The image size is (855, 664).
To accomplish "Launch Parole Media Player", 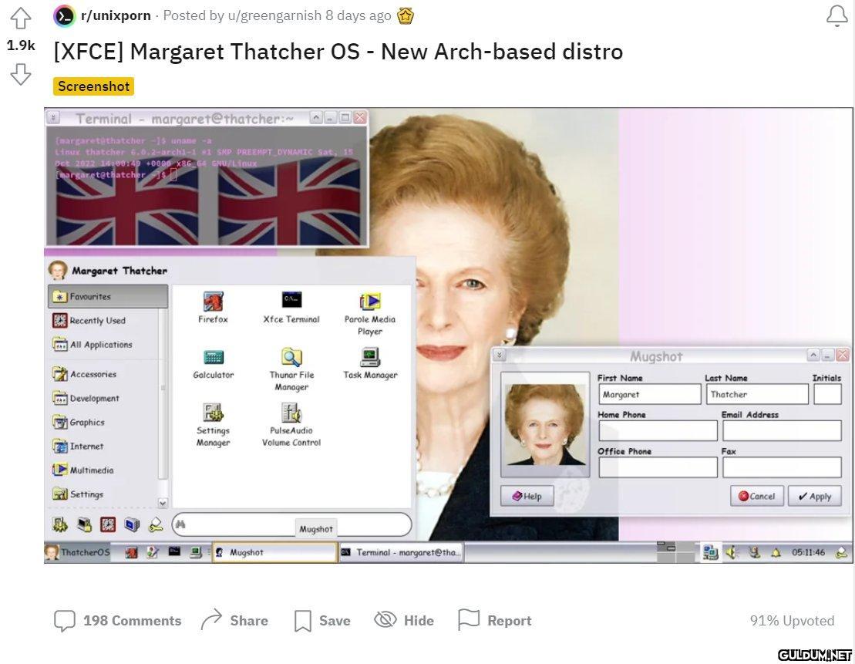I will click(x=370, y=314).
